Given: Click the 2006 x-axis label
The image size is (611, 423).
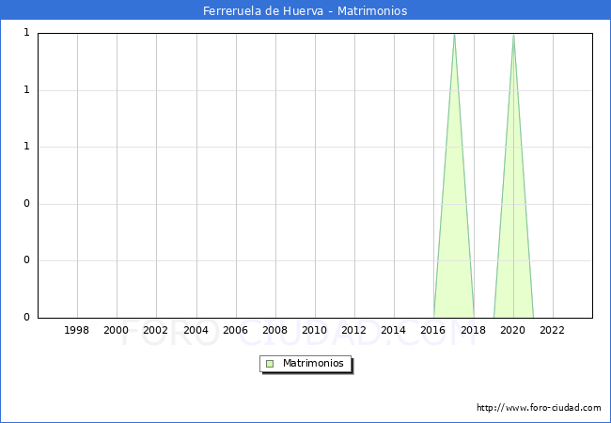Looking at the screenshot, I should coord(235,330).
